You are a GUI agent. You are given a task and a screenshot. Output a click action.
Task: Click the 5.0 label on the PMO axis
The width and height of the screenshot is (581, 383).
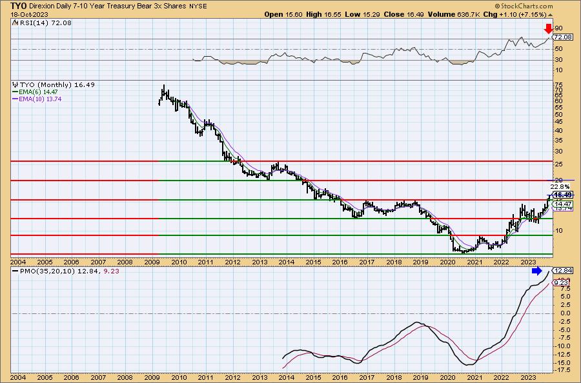click(566, 297)
